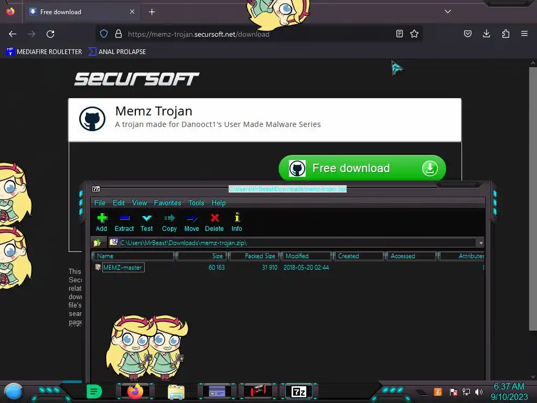Viewport: 537px width, 403px height.
Task: Open the extensions puzzle menu
Action: pos(506,34)
